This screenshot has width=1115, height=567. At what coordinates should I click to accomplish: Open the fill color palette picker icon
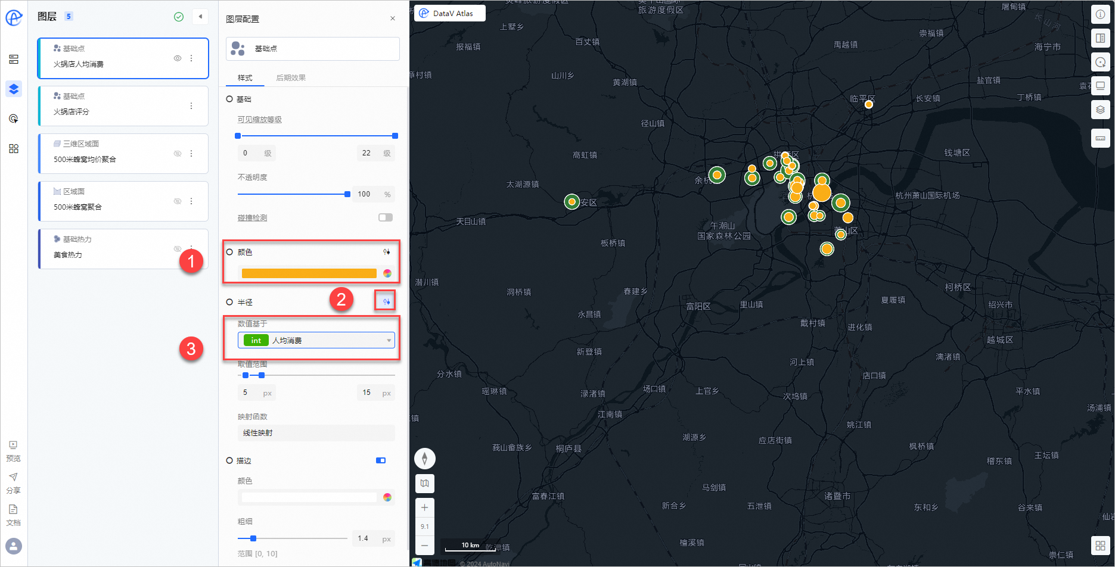387,273
